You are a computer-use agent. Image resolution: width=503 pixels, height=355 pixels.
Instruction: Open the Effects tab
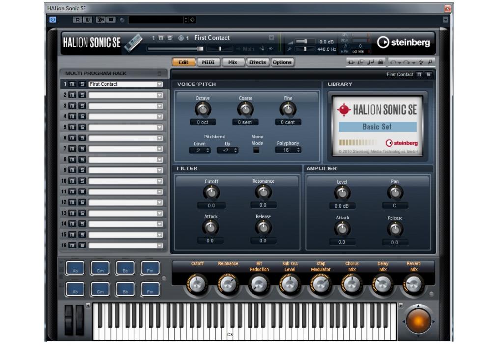pyautogui.click(x=257, y=62)
